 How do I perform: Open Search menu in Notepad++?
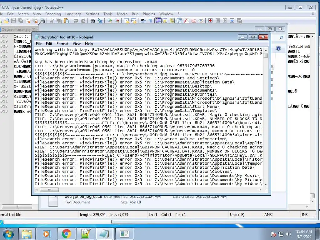[x=23, y=14]
